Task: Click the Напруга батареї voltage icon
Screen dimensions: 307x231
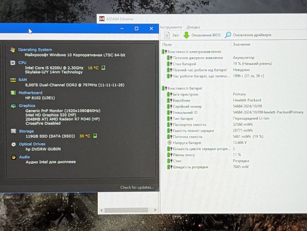Action: point(170,143)
